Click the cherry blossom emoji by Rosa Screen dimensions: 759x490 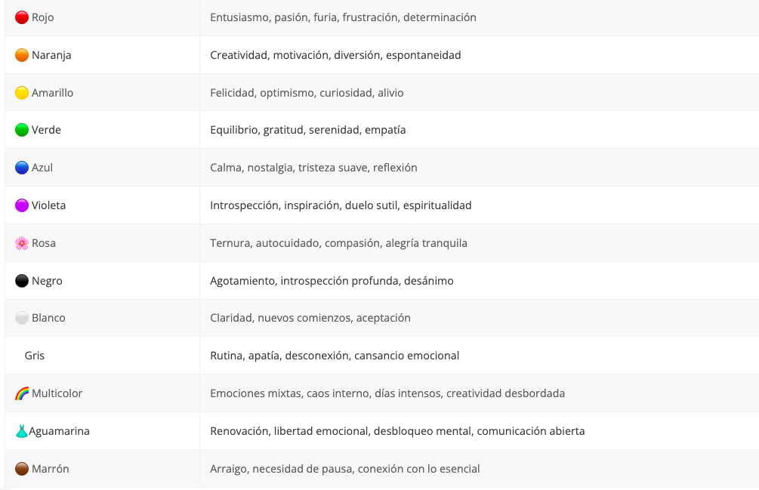point(22,243)
